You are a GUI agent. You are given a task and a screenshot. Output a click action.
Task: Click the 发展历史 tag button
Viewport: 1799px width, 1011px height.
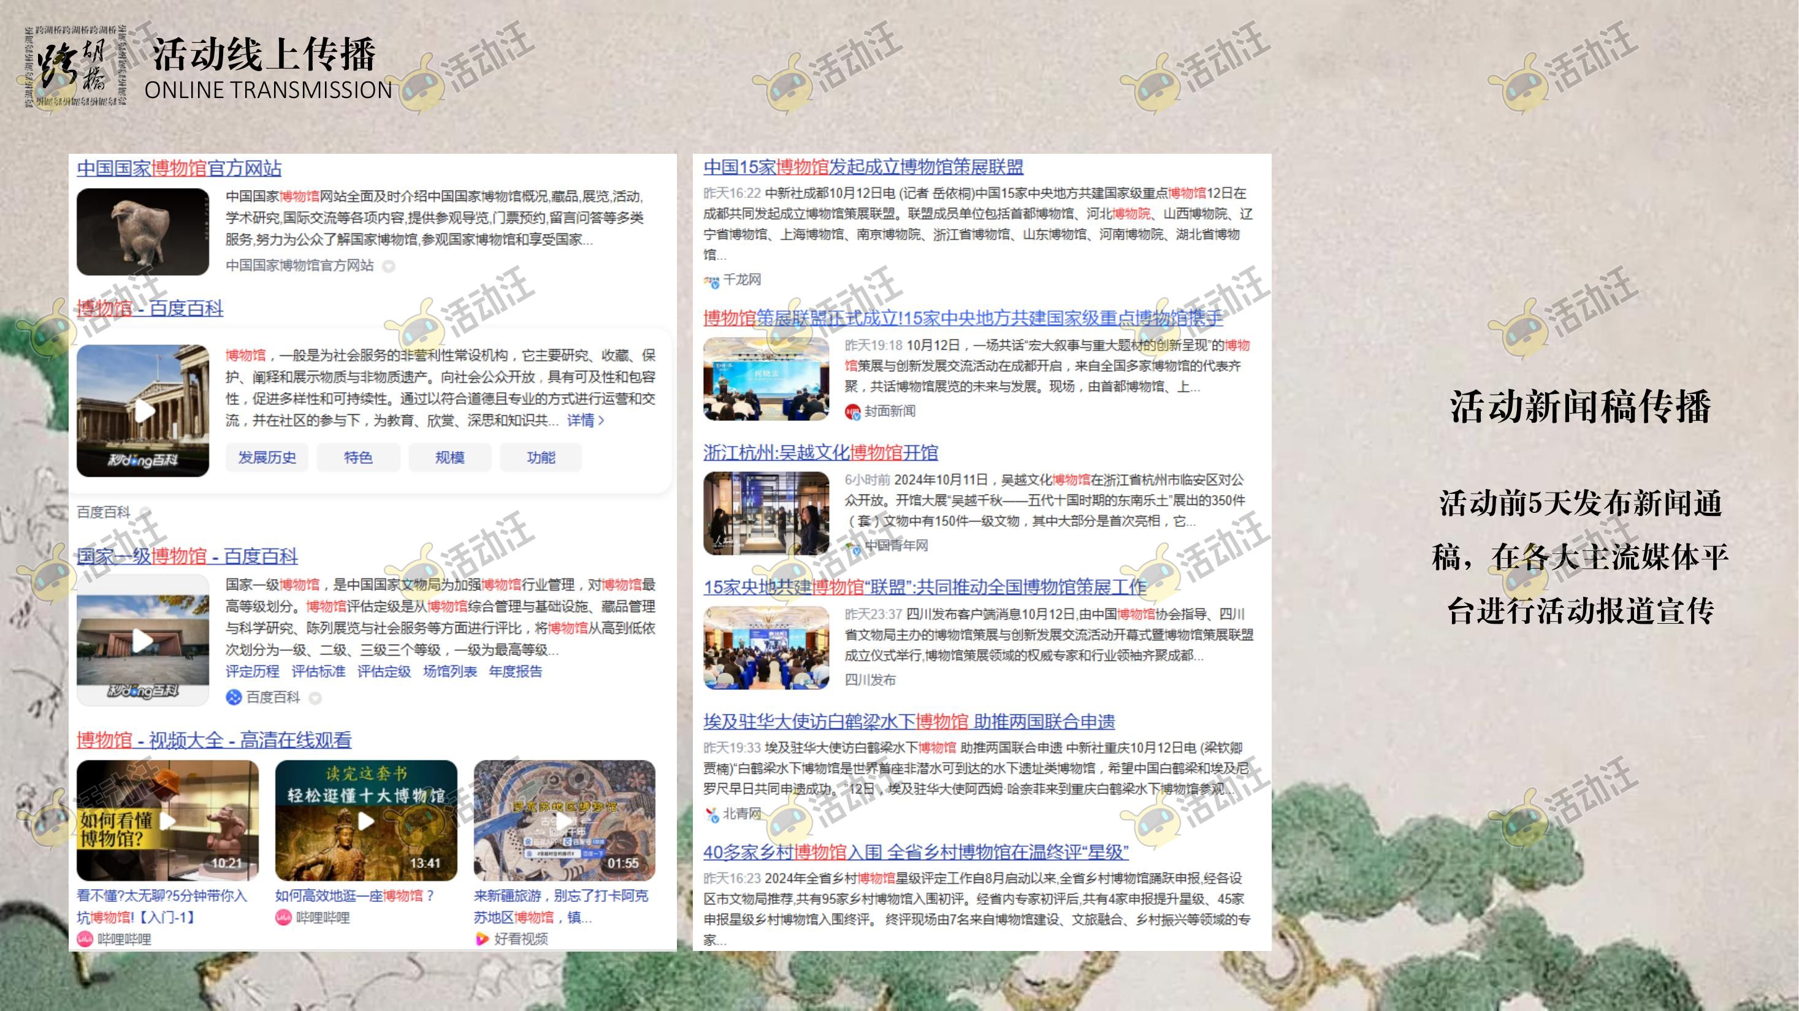[x=267, y=458]
